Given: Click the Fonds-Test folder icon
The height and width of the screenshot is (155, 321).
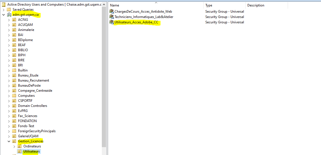Looking at the screenshot, I should tap(14, 126).
